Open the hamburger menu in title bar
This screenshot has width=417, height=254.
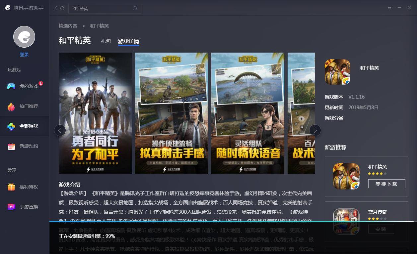(389, 8)
